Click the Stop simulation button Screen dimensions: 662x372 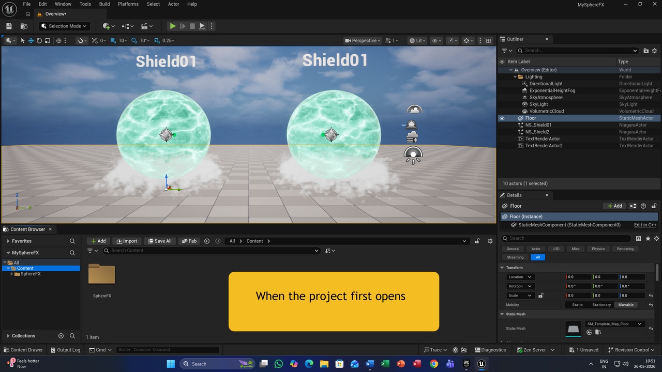coord(192,26)
